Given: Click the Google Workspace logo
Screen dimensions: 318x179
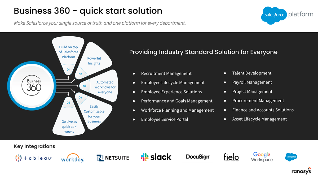Looking at the screenshot, I should coord(262,157).
